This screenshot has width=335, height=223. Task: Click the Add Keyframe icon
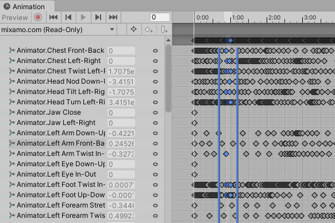coord(149,30)
